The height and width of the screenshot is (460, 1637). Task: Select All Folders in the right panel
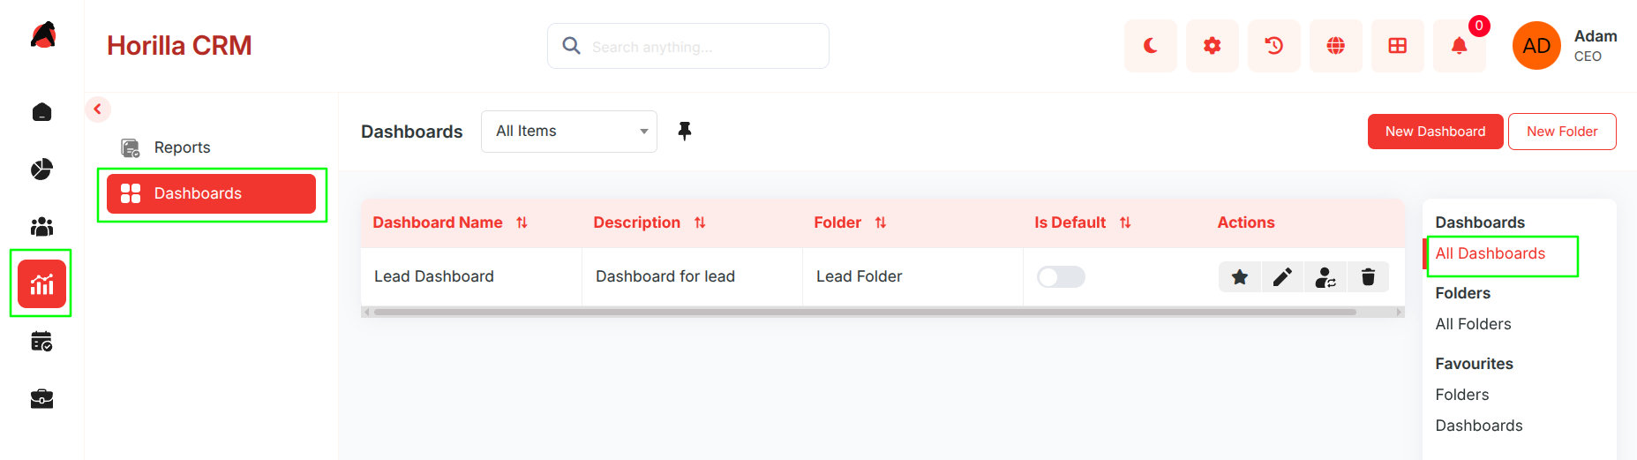(1473, 324)
